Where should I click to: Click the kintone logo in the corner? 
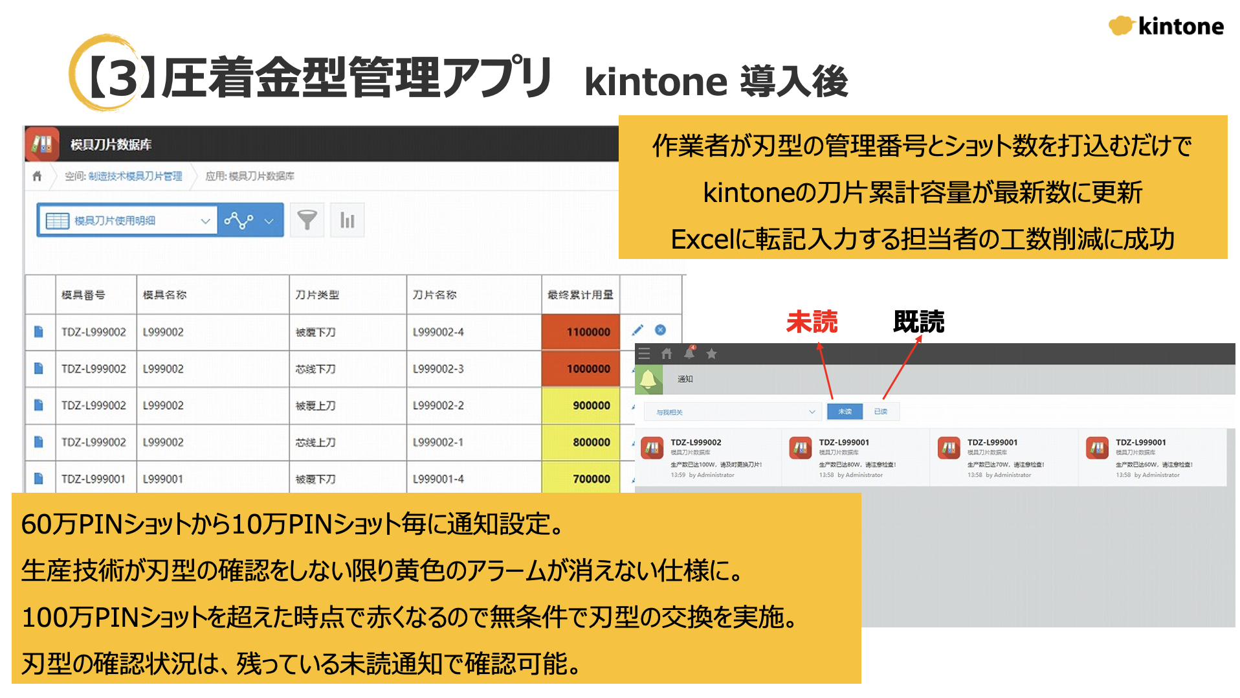[1166, 26]
